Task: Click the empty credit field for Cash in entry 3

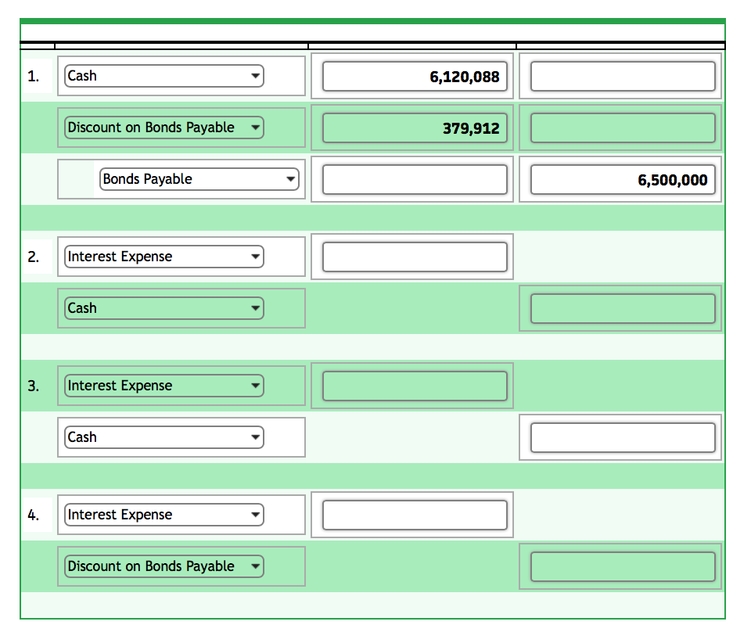Action: point(622,436)
